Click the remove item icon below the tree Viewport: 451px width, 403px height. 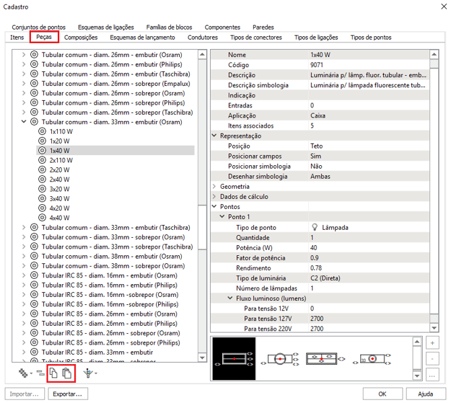[40, 372]
